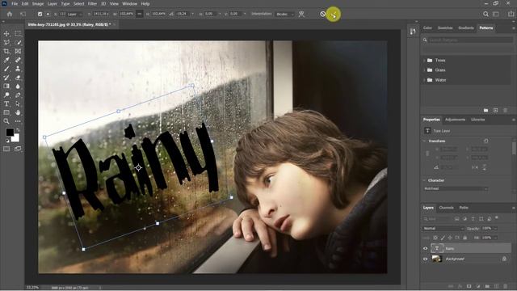
Task: Toggle the reference point checkbox
Action: click(x=40, y=15)
